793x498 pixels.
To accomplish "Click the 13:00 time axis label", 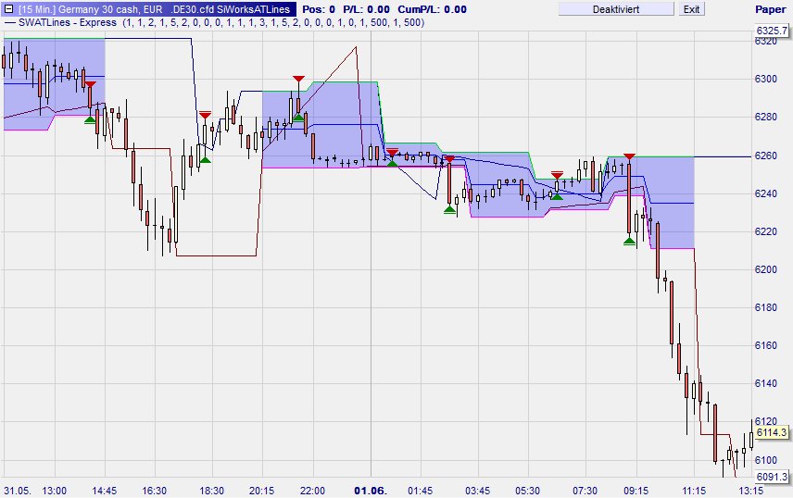I will point(54,491).
